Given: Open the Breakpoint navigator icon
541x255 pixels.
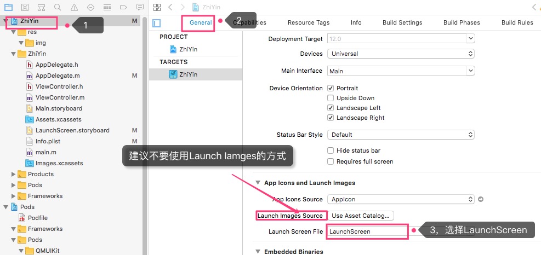Looking at the screenshot, I should pyautogui.click(x=123, y=7).
